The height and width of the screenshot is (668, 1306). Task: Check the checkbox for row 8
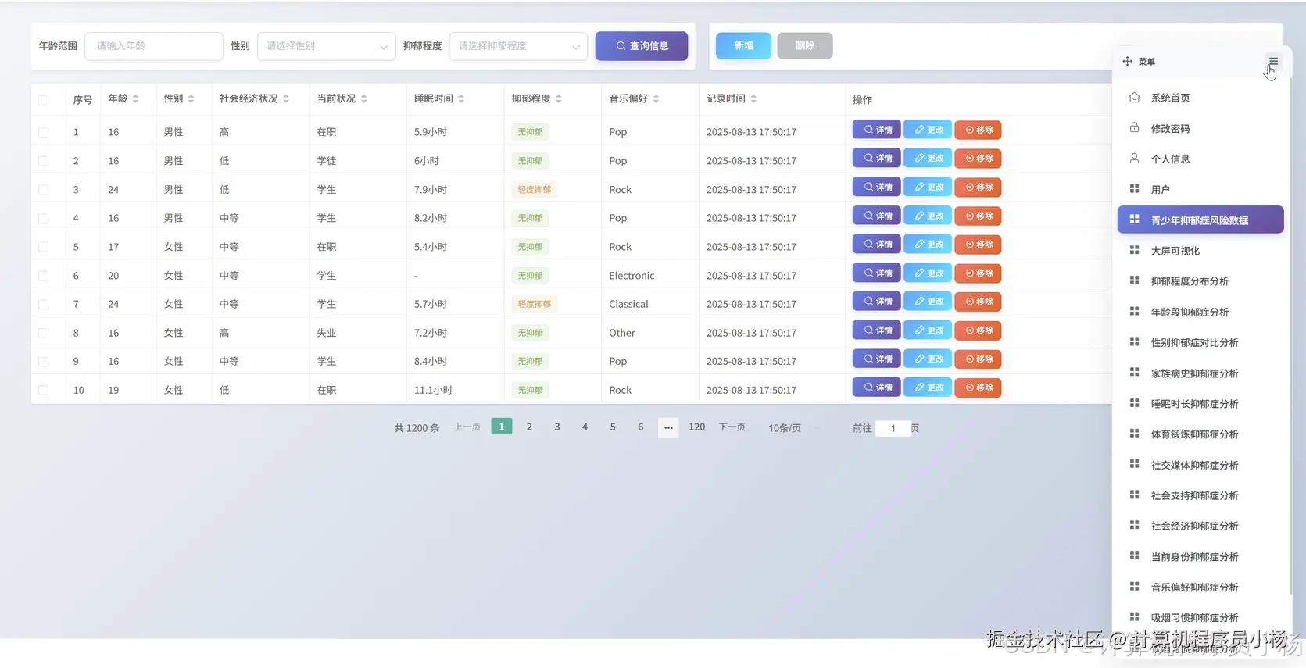(44, 333)
